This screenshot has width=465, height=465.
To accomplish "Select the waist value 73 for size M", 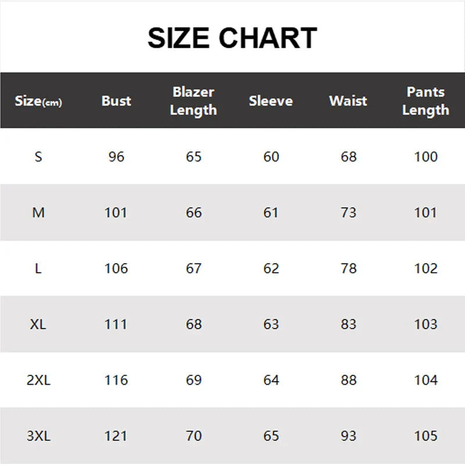I will (x=348, y=213).
